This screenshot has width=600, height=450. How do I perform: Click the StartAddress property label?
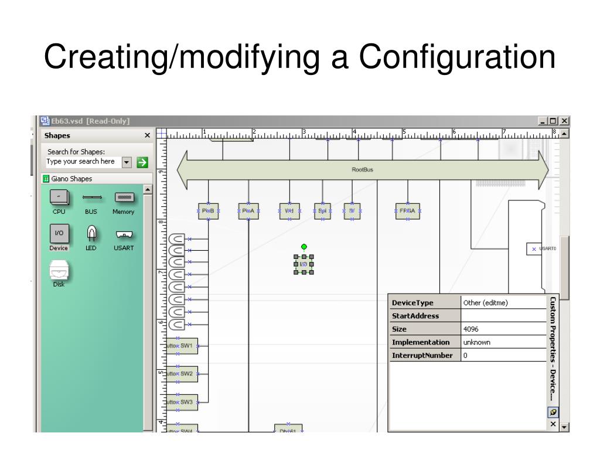[425, 316]
